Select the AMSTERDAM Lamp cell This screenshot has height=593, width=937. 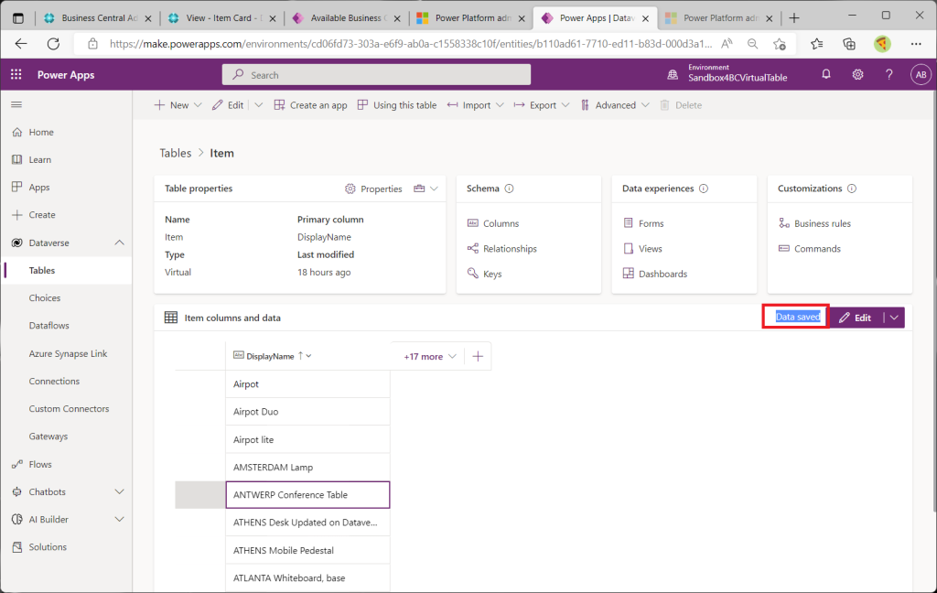(307, 468)
